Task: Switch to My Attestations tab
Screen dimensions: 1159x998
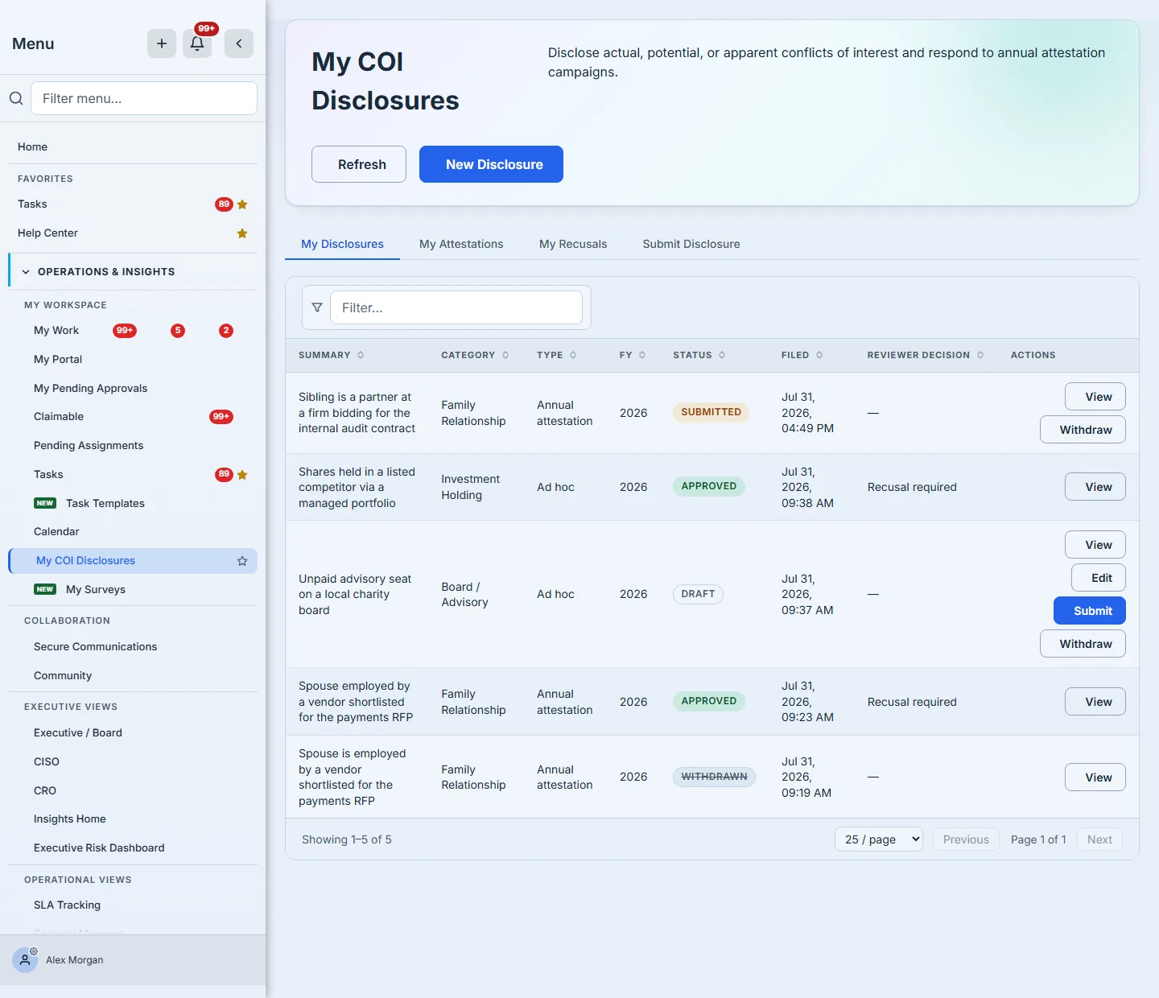Action: tap(461, 244)
